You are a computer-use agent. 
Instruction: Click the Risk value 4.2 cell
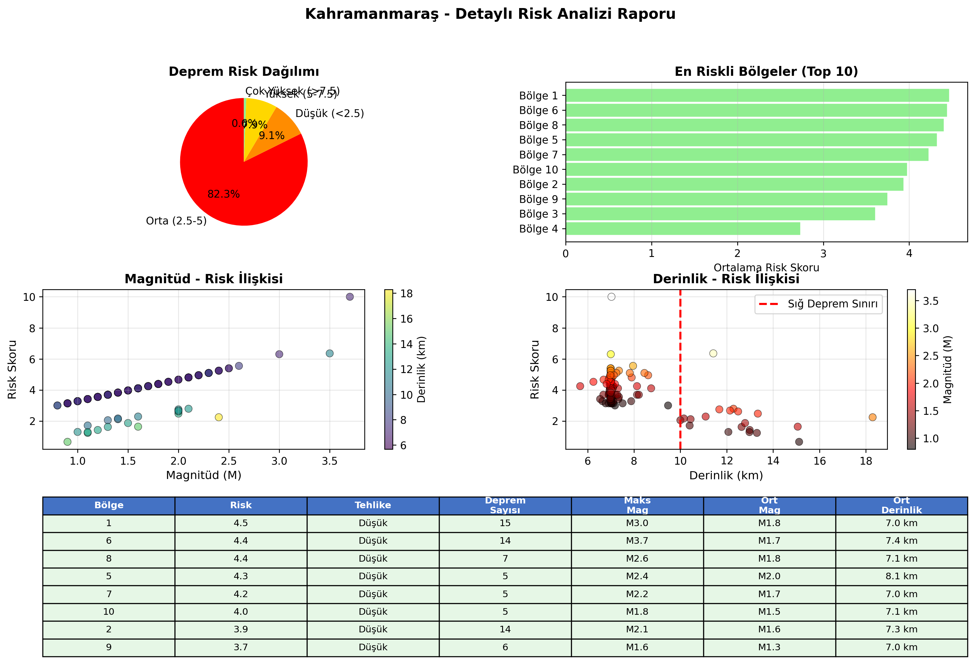point(241,594)
